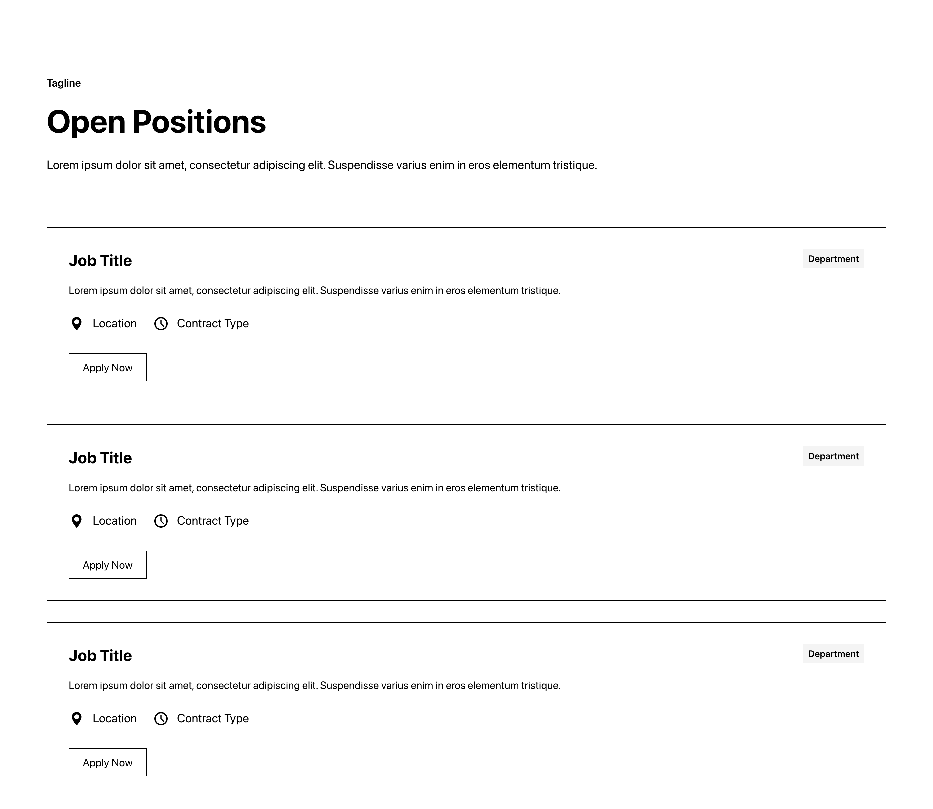The width and height of the screenshot is (933, 809).
Task: Click Apply Now in the second job card
Action: coord(107,565)
